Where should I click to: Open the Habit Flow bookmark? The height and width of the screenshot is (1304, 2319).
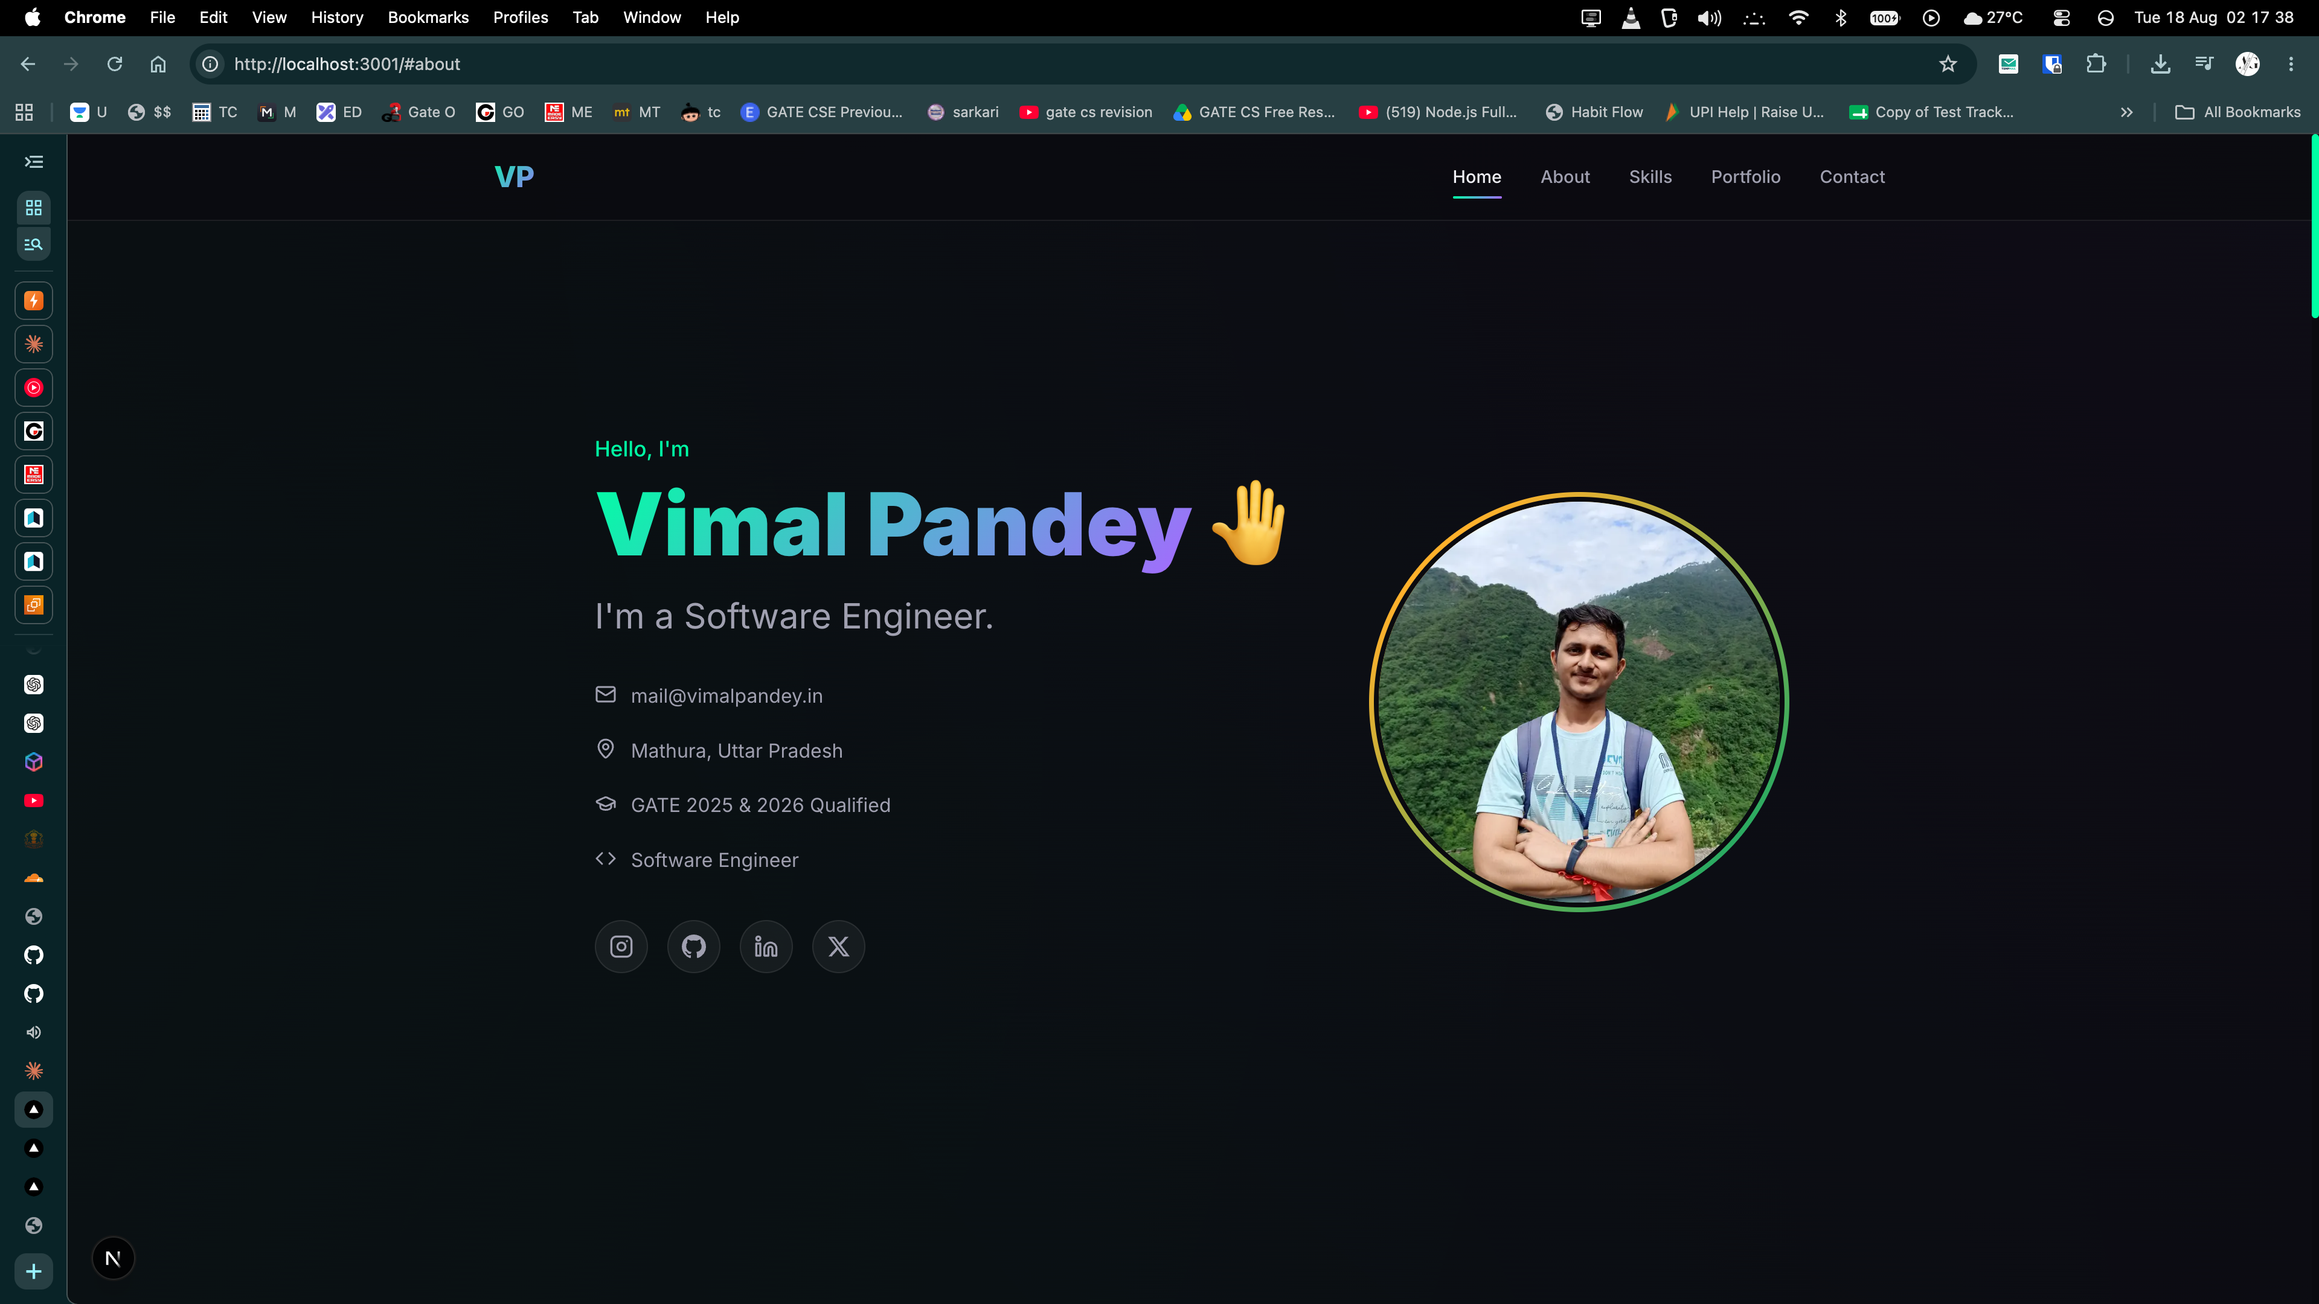click(x=1594, y=112)
